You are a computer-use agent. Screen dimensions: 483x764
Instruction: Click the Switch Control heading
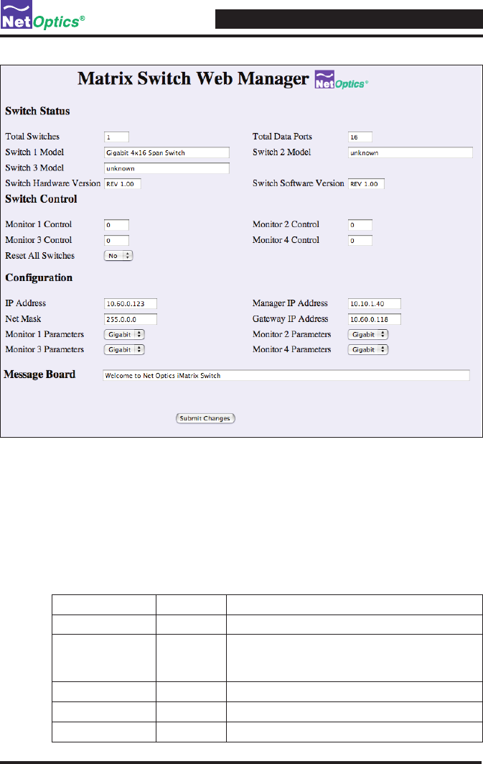(x=41, y=199)
